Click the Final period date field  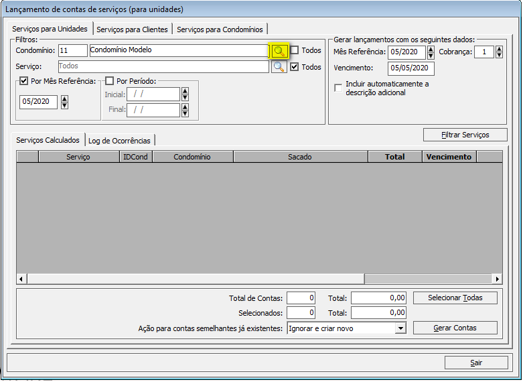(153, 110)
